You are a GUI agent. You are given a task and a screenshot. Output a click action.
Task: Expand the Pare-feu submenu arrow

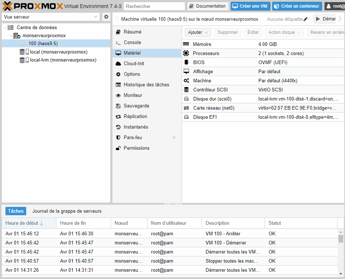174,138
